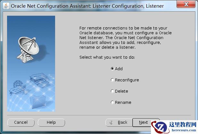The image size is (198, 134).
Task: Choose the Reconfigure radio option
Action: (x=125, y=80)
